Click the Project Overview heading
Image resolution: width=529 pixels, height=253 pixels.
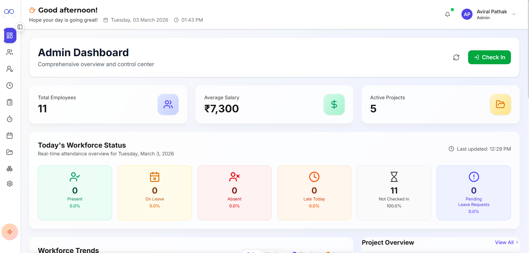388,242
